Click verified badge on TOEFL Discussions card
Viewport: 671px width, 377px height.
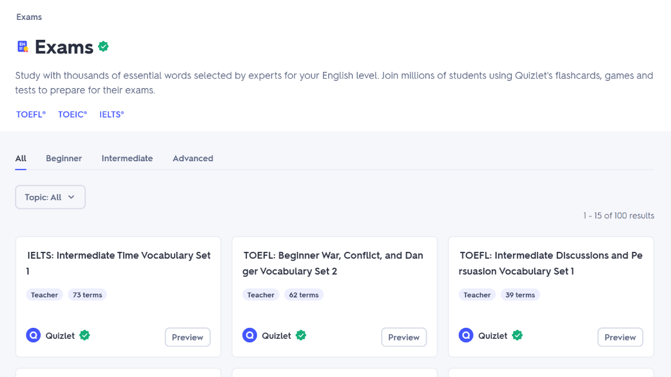pyautogui.click(x=517, y=335)
